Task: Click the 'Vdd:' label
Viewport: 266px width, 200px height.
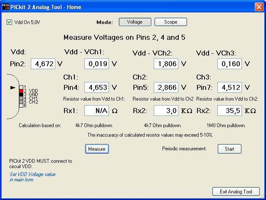Action: coord(18,52)
